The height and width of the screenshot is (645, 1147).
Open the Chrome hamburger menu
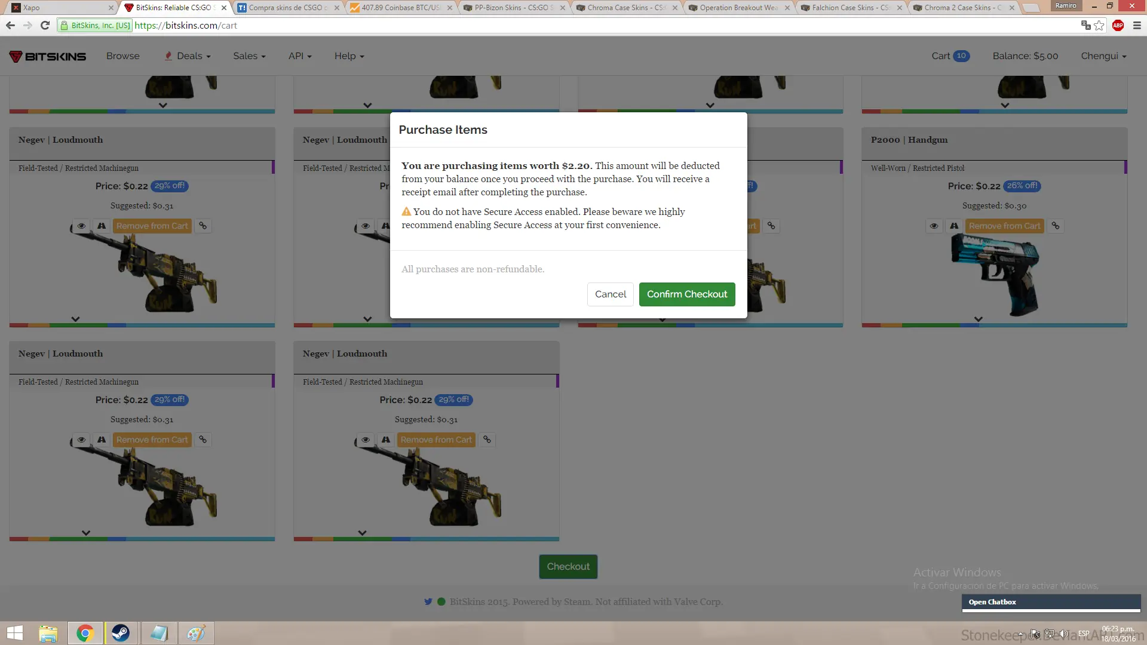coord(1137,25)
